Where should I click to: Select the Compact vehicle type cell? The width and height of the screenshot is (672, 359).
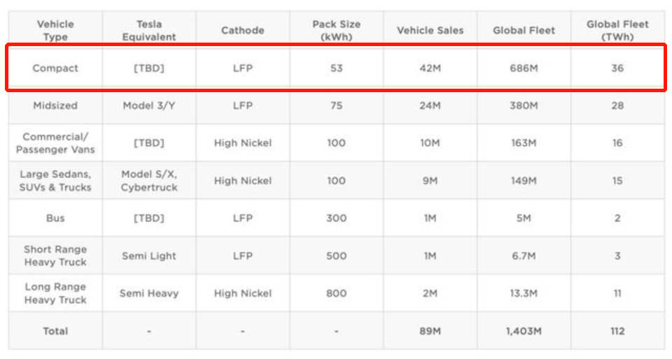coord(55,68)
